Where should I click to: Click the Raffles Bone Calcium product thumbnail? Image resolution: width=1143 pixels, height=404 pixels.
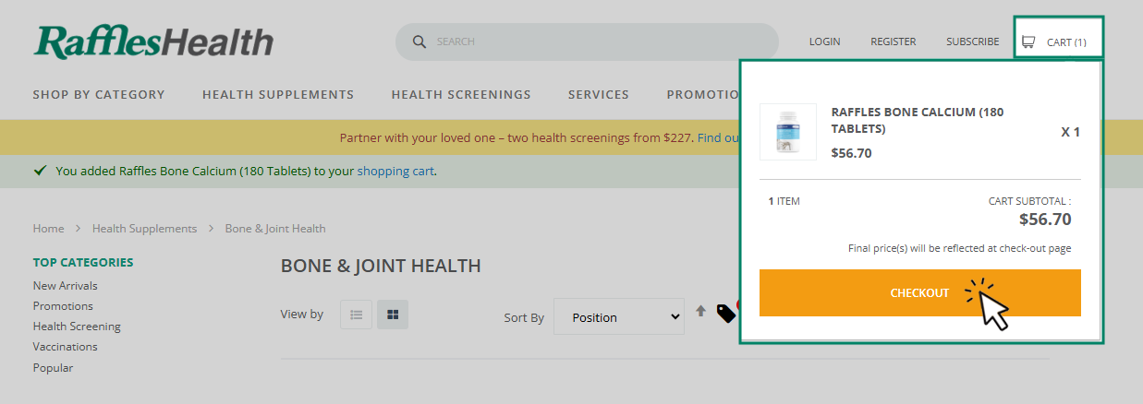pyautogui.click(x=787, y=132)
